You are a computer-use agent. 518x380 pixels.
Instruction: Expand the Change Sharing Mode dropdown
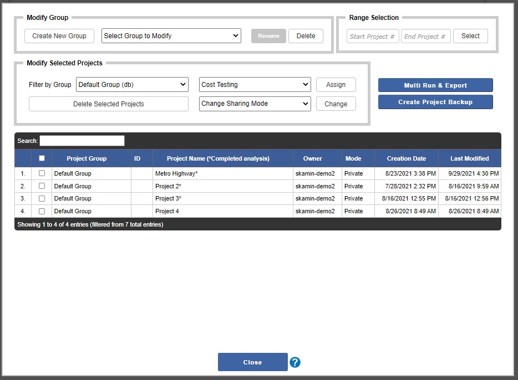255,104
